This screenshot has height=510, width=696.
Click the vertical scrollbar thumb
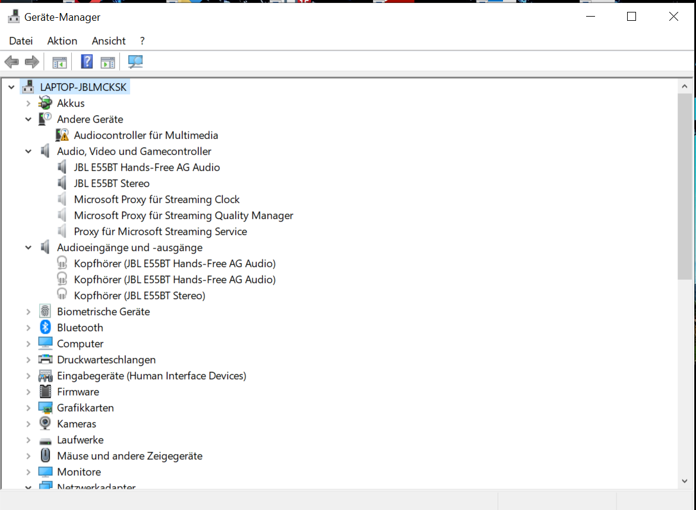tap(685, 186)
